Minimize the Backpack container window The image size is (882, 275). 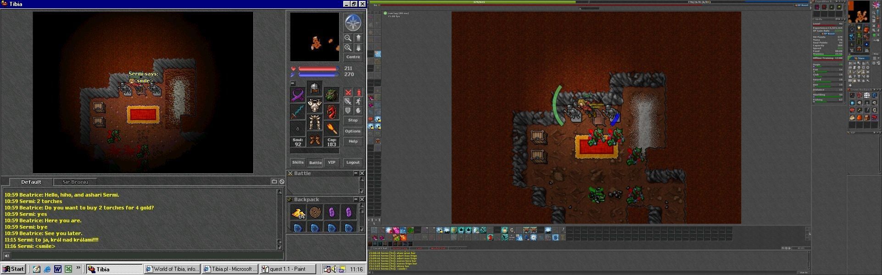point(356,199)
